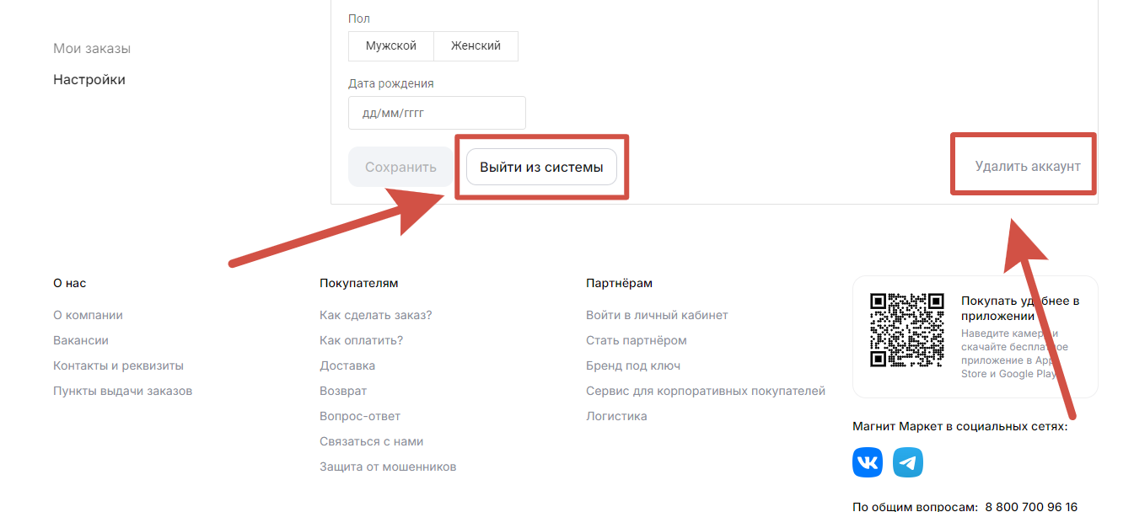The height and width of the screenshot is (512, 1134).
Task: Click the app download QR code
Action: 907,330
